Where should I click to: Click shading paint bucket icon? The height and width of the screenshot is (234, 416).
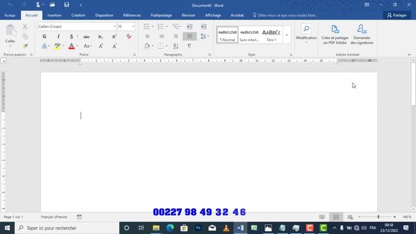[x=147, y=46]
